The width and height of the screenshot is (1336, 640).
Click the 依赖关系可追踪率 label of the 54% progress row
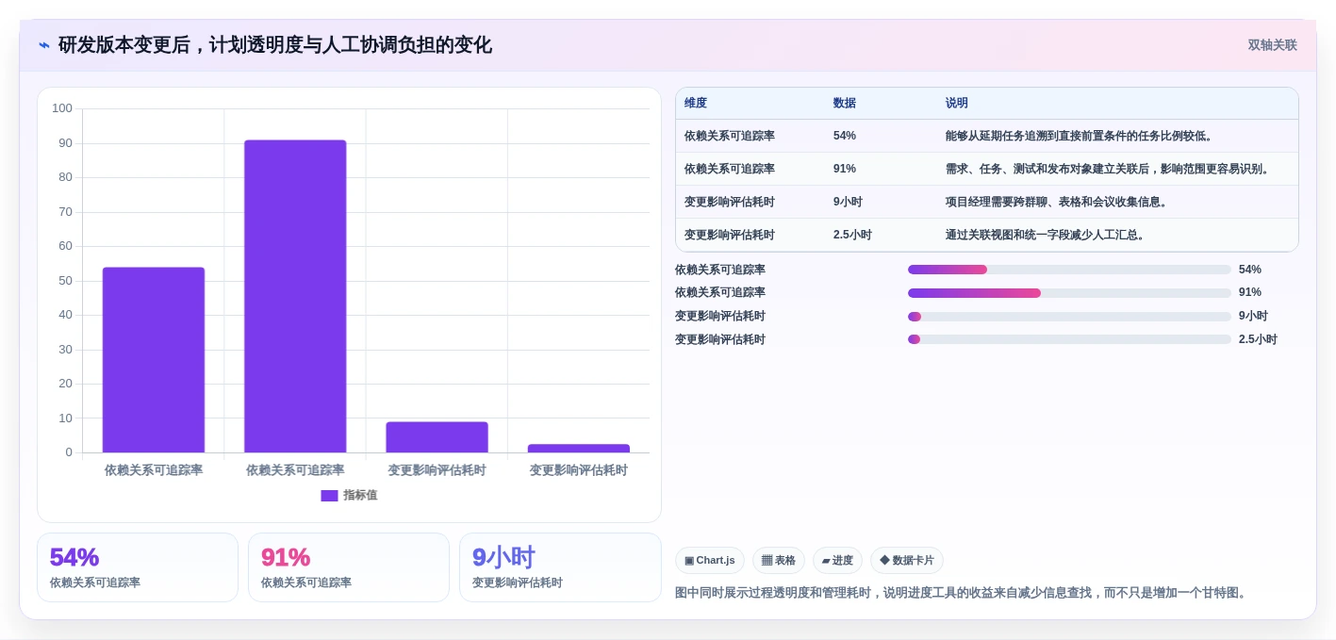pos(720,270)
